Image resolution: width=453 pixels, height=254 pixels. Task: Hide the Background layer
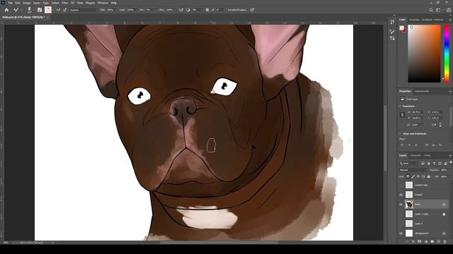pos(401,234)
